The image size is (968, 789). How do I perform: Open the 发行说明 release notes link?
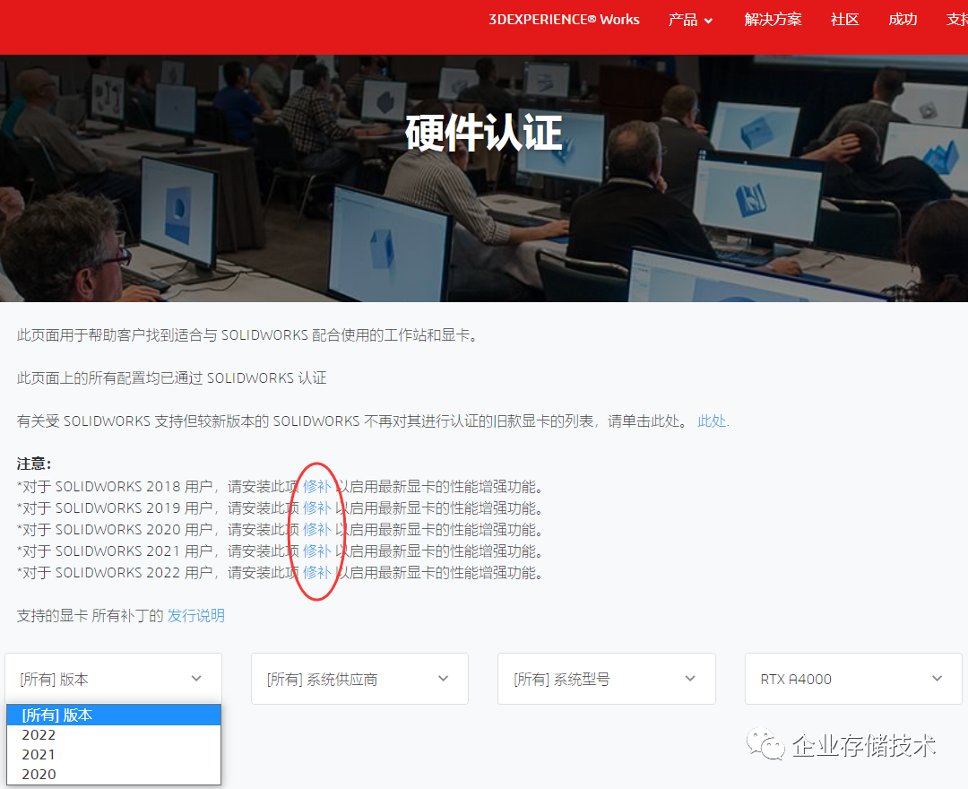195,616
